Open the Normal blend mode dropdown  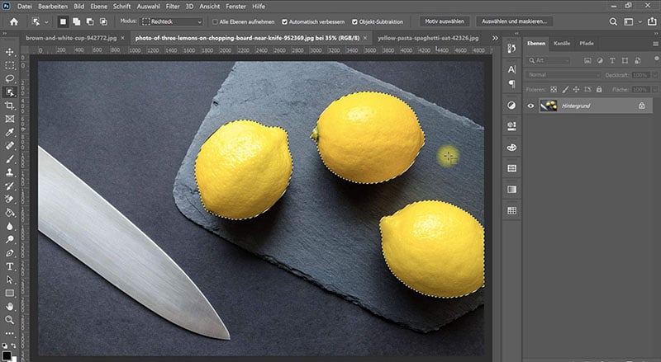coord(564,75)
